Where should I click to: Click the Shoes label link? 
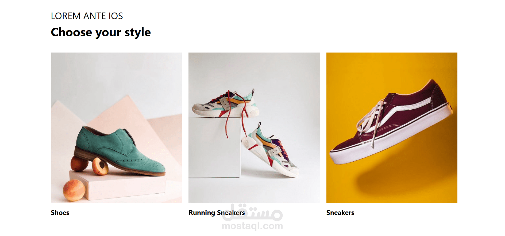pyautogui.click(x=60, y=213)
